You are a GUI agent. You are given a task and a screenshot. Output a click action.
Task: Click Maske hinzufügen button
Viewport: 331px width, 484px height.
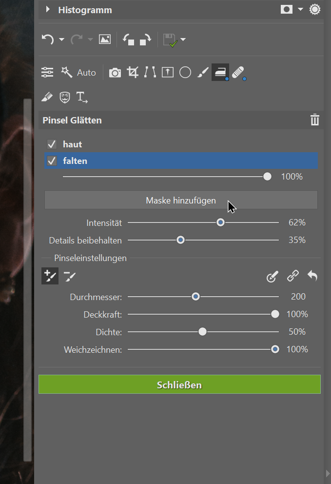181,200
